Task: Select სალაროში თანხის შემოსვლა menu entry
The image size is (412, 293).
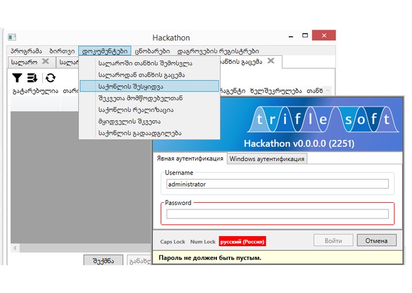Action: (149, 63)
